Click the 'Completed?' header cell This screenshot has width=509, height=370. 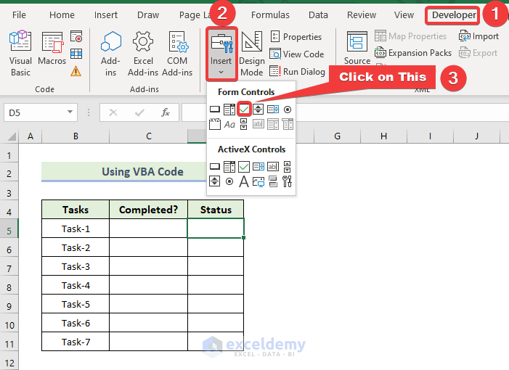[x=148, y=210]
